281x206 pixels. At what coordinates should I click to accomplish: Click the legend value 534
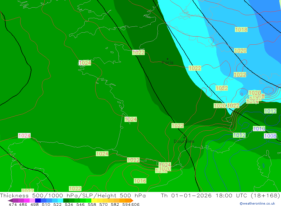click(x=69, y=204)
